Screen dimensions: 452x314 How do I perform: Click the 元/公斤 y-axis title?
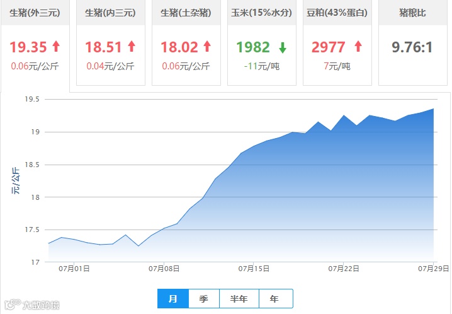click(15, 181)
